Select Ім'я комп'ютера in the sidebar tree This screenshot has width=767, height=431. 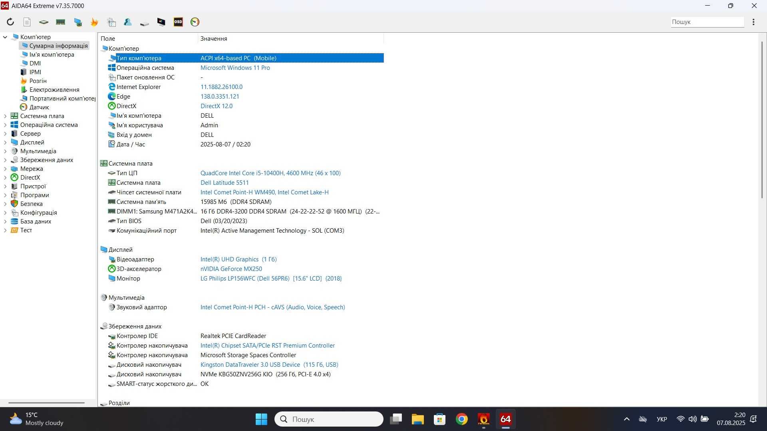tap(48, 55)
